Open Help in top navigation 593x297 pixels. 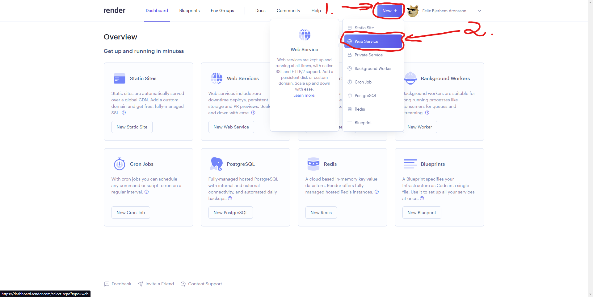[x=316, y=10]
